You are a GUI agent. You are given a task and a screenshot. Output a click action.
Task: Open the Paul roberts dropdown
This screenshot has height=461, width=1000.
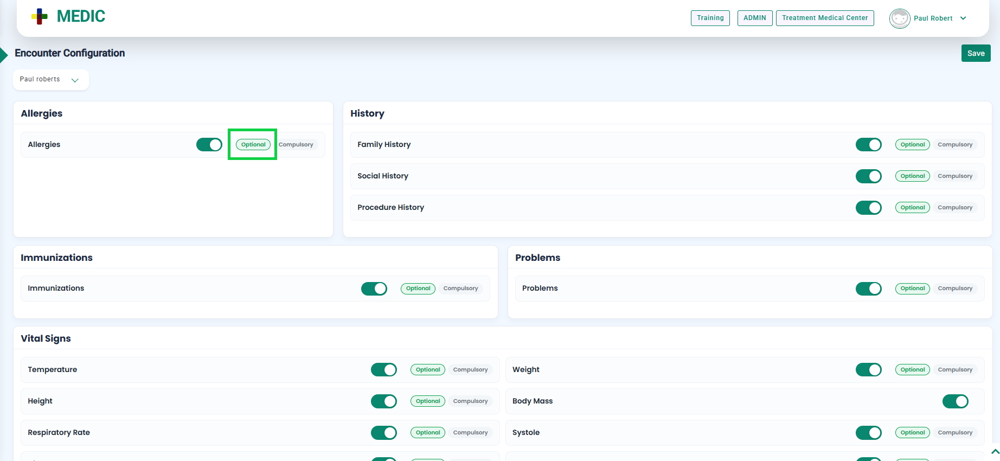click(x=50, y=80)
